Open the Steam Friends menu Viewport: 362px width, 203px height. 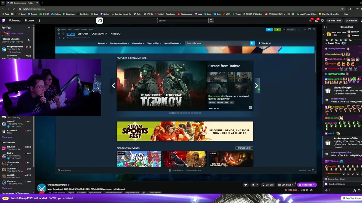coord(76,29)
